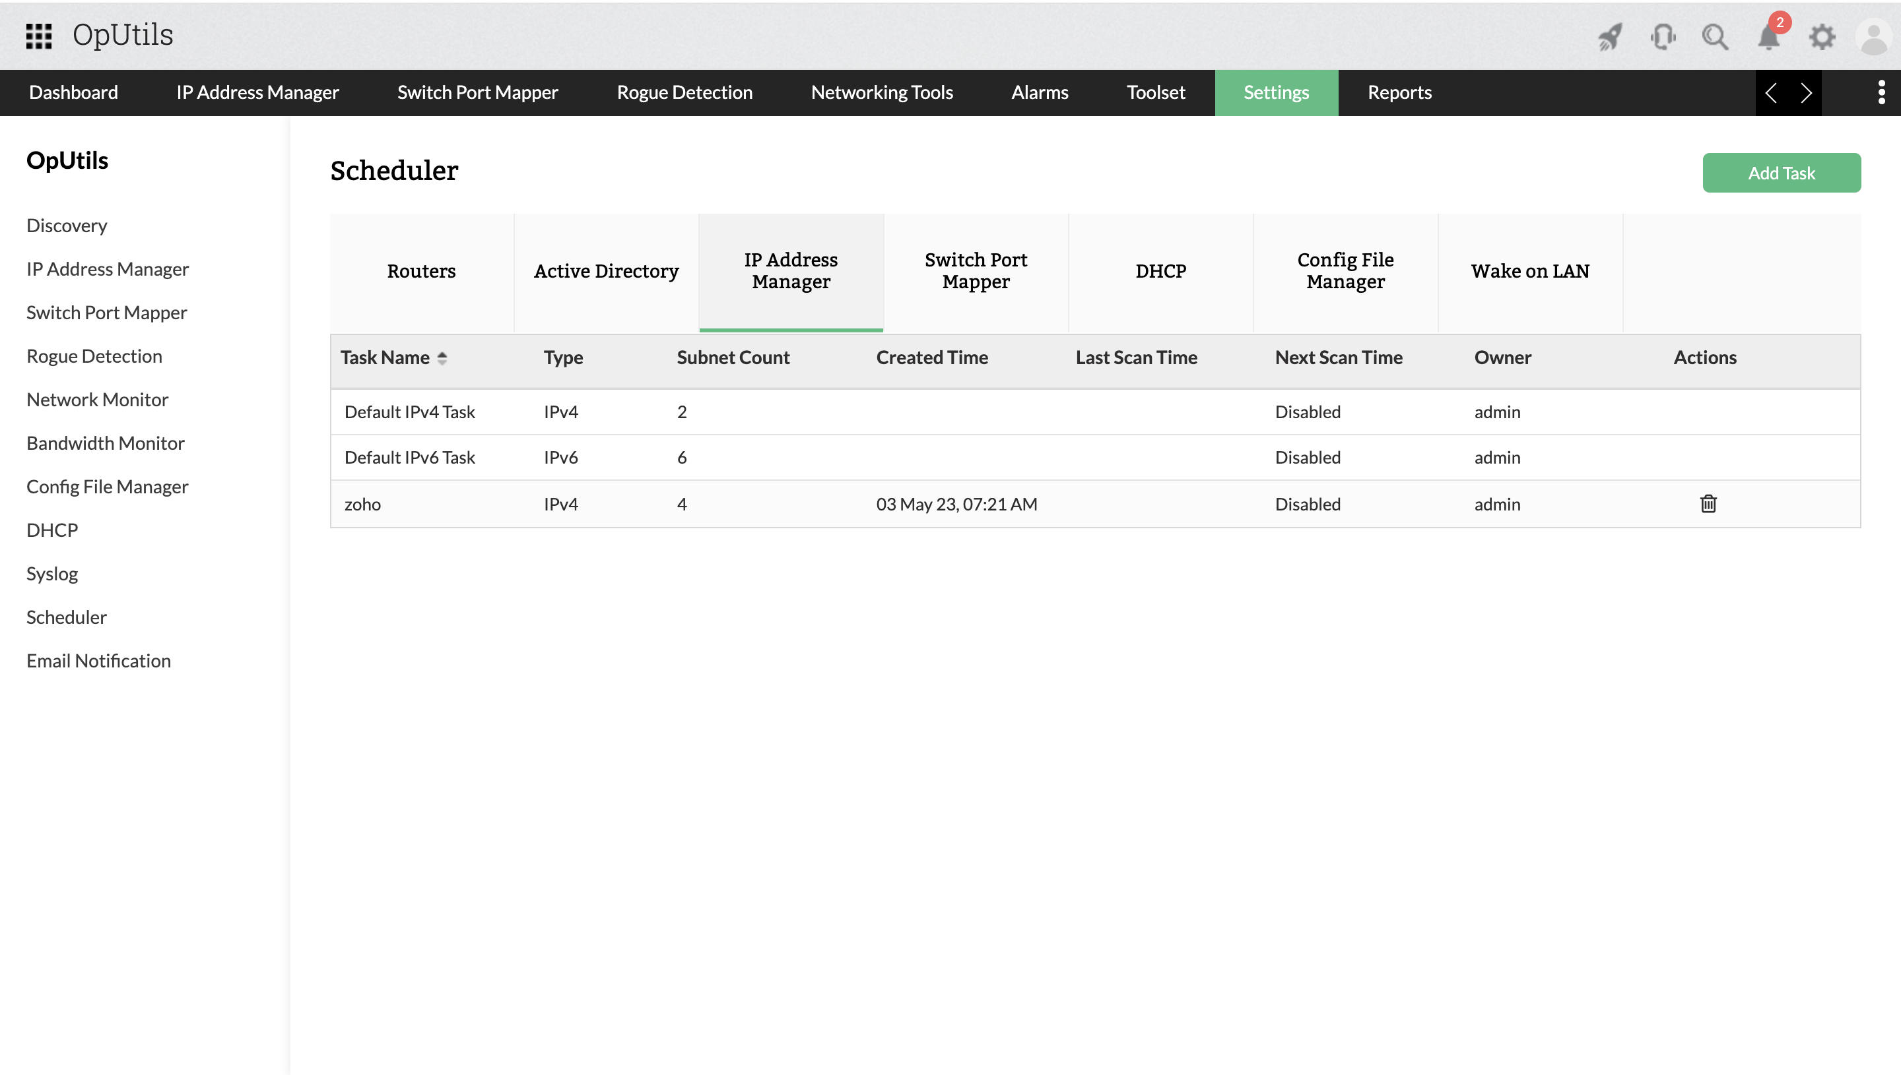Click the Add Task button
Screen dimensions: 1901x1075
1782,173
